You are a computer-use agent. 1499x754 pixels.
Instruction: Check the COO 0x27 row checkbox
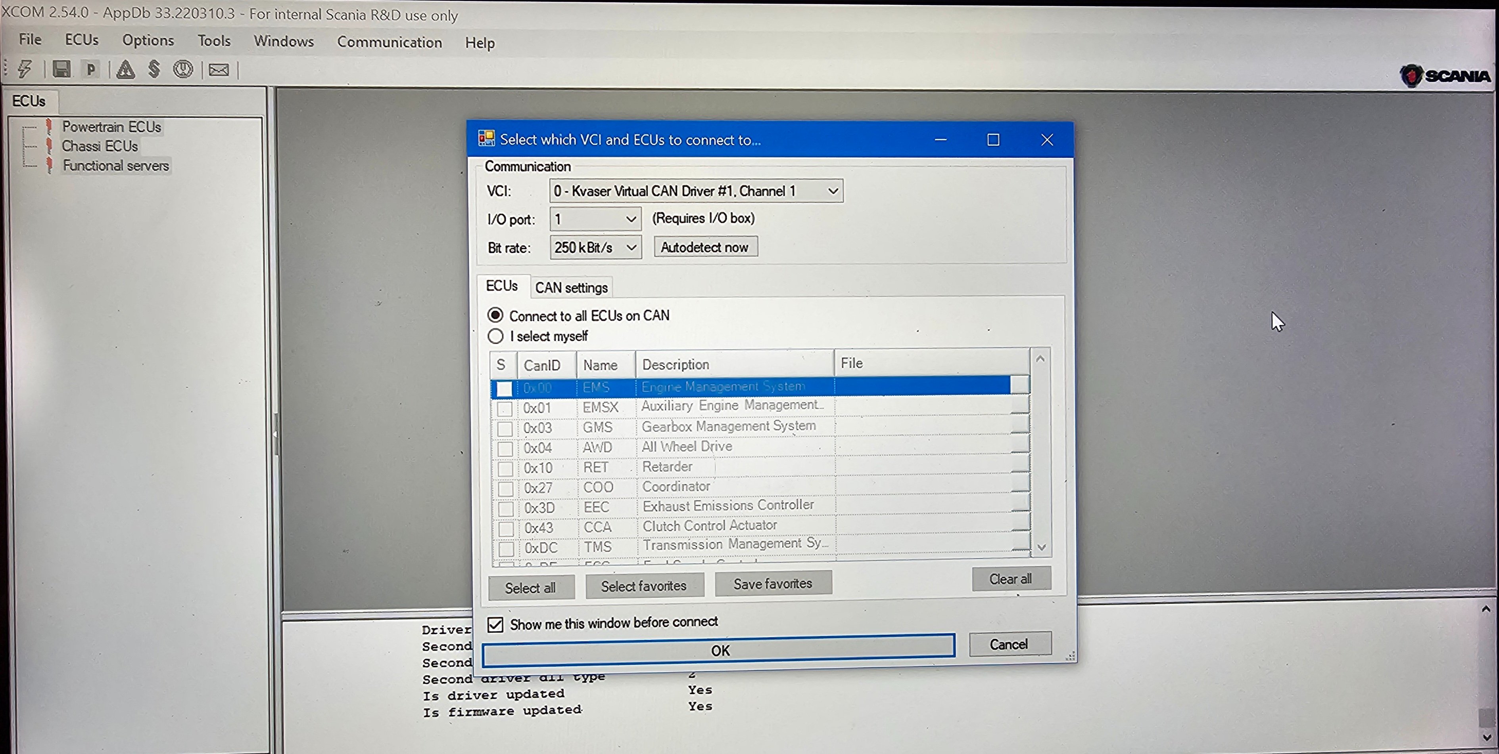506,488
